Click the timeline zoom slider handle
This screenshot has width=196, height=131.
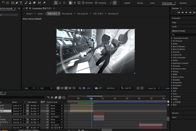tap(79, 130)
